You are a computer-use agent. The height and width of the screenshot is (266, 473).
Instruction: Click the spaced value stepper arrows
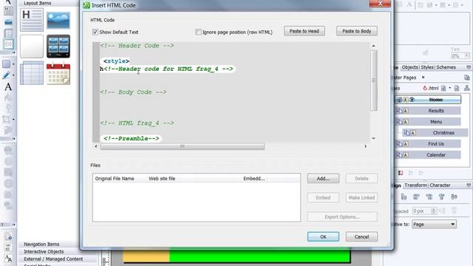[x=434, y=211]
